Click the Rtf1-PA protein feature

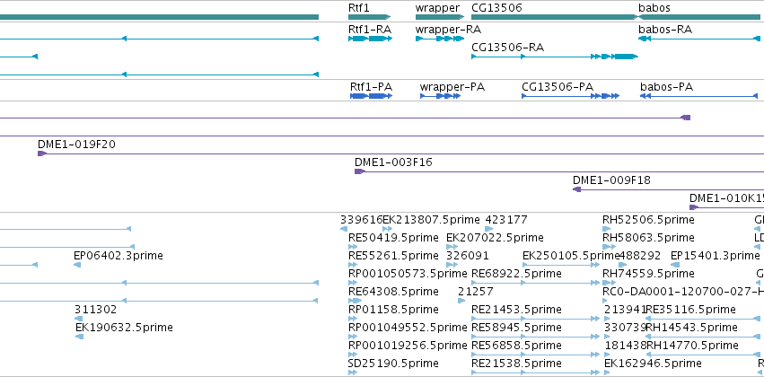click(x=371, y=96)
